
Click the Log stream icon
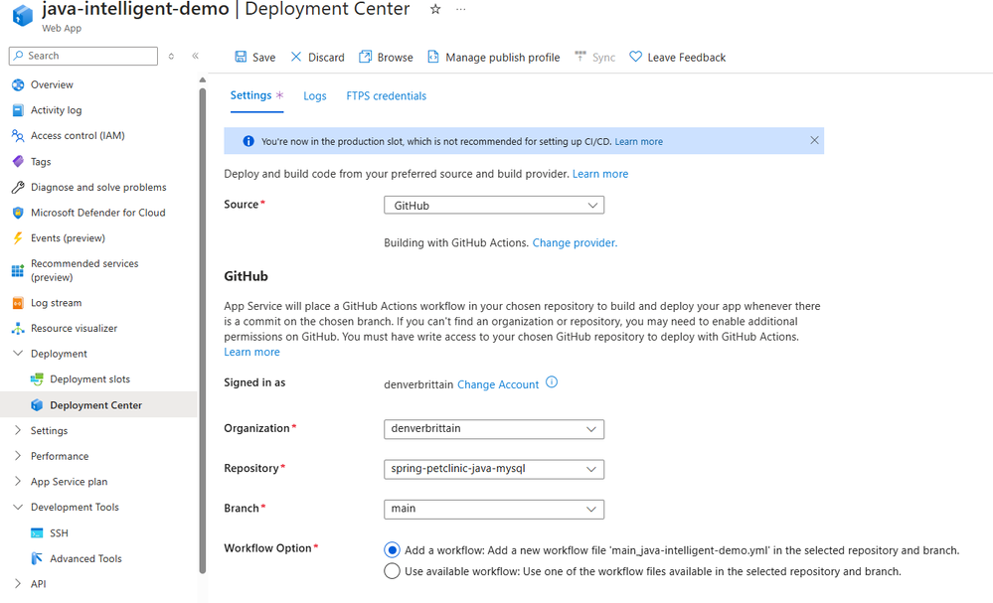coord(18,303)
